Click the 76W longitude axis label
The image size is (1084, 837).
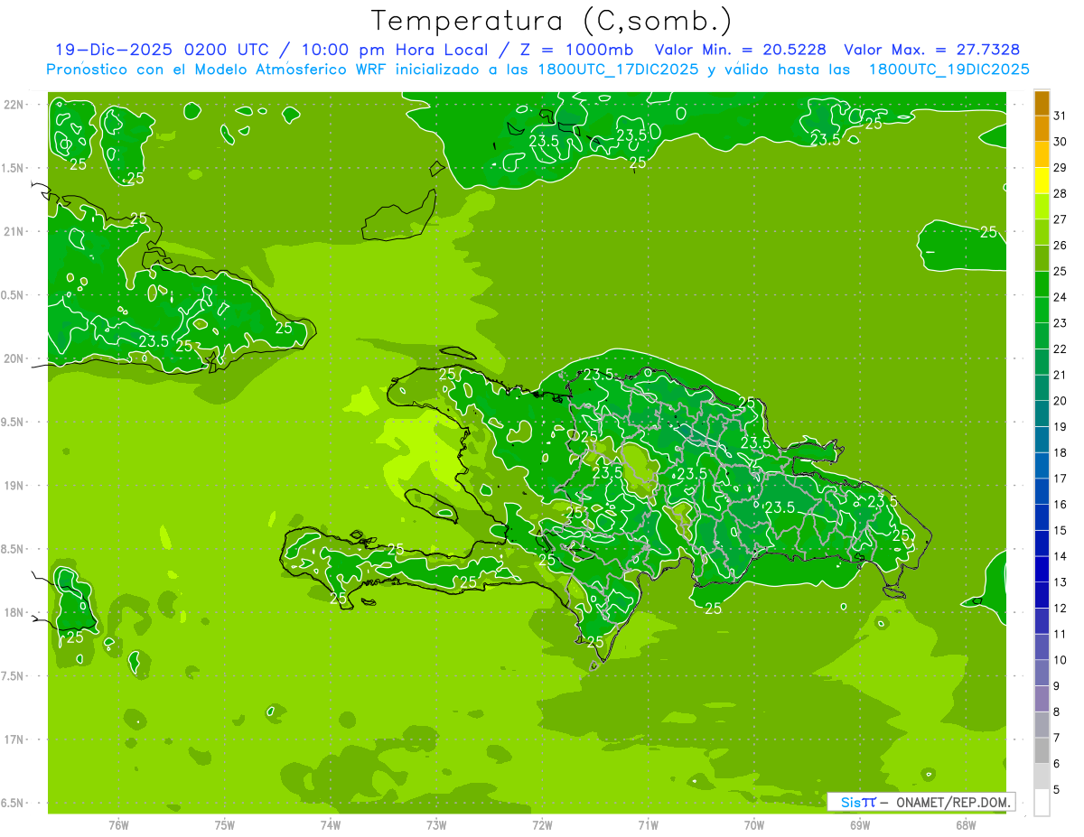[118, 824]
